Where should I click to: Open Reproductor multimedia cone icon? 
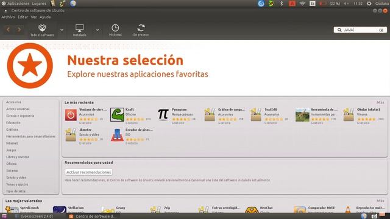pos(348,209)
